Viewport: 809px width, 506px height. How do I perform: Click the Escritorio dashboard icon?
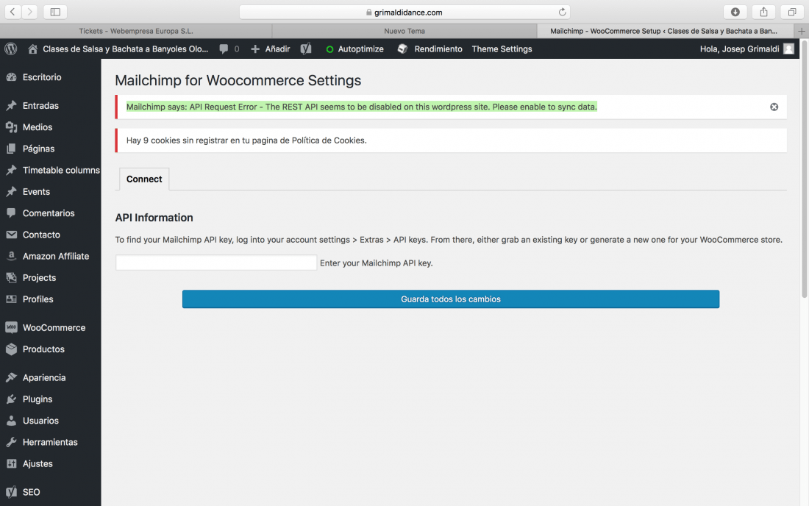11,77
